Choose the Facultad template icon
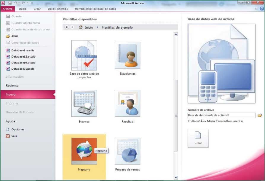 pyautogui.click(x=127, y=103)
